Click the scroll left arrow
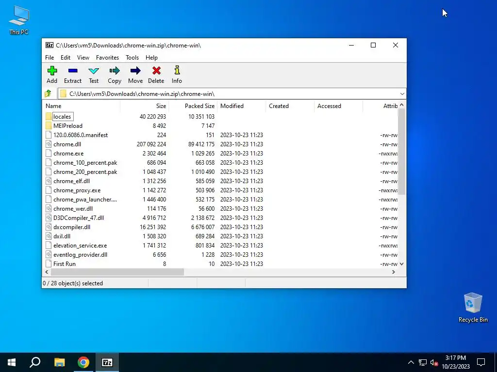Screen dimensions: 497x372 click(x=47, y=272)
